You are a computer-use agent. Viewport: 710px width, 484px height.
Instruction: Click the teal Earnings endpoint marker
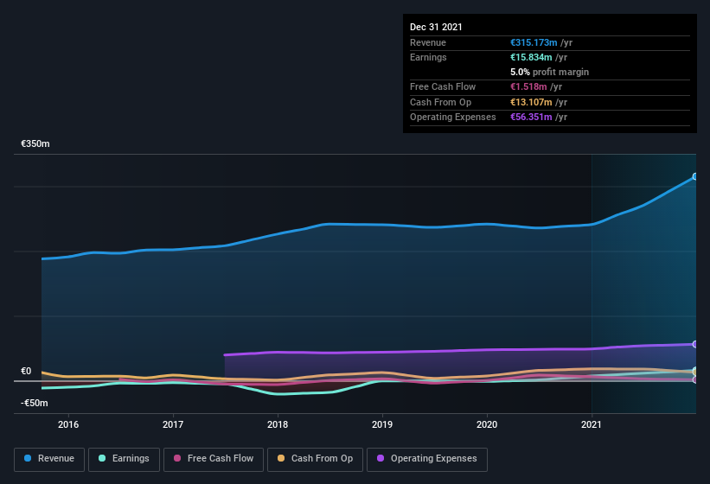tap(695, 371)
